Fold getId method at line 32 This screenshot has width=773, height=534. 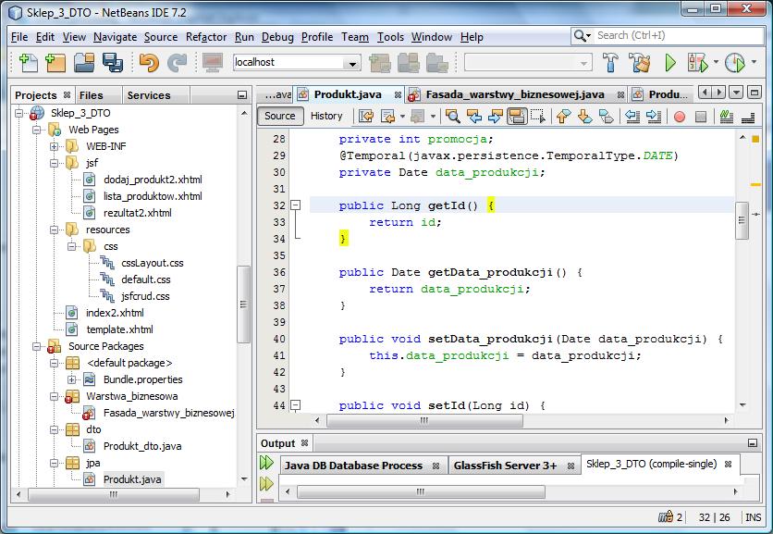(295, 205)
